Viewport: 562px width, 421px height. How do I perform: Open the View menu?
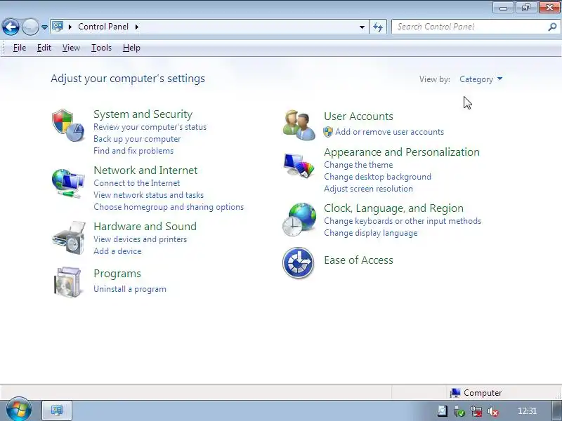coord(71,48)
